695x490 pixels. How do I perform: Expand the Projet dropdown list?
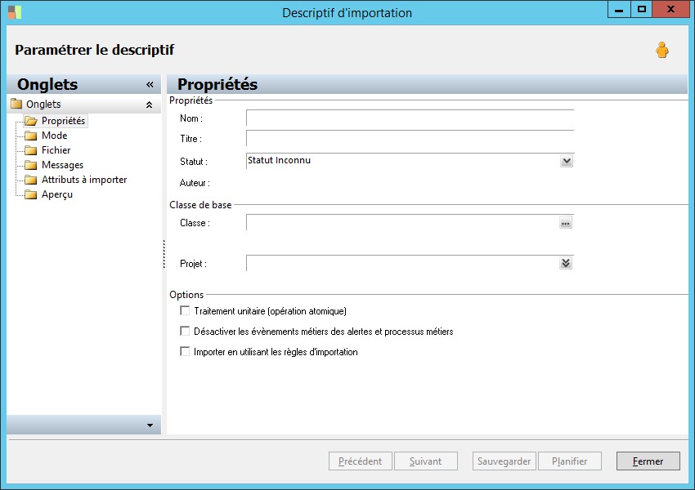(566, 263)
